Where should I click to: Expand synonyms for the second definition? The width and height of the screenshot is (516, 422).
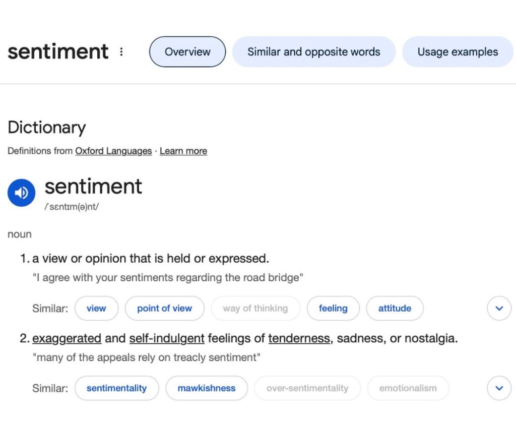(499, 388)
